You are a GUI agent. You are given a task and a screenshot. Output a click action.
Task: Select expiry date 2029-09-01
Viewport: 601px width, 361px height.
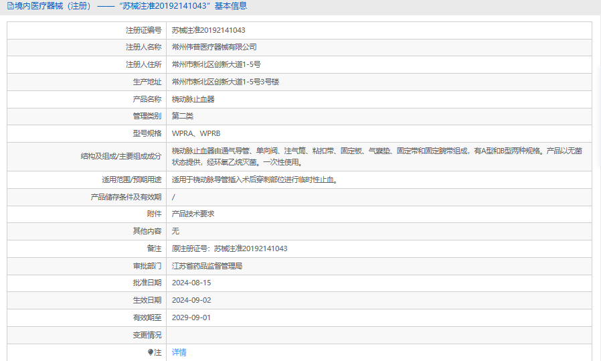click(191, 317)
